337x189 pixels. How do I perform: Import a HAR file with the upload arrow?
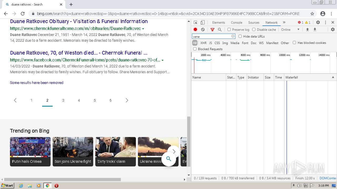[x=307, y=30]
